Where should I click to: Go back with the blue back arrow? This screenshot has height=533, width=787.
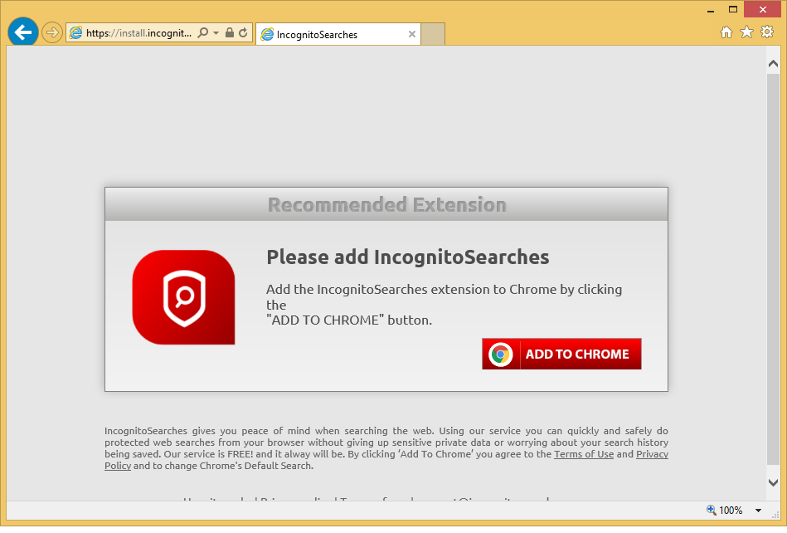(23, 32)
